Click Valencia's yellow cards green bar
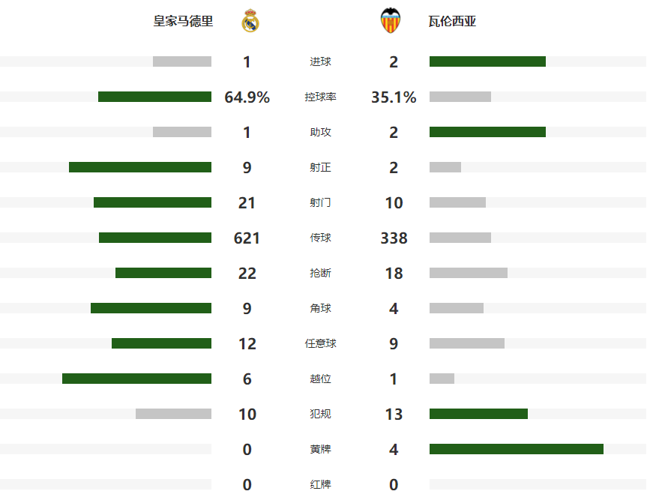 point(516,449)
